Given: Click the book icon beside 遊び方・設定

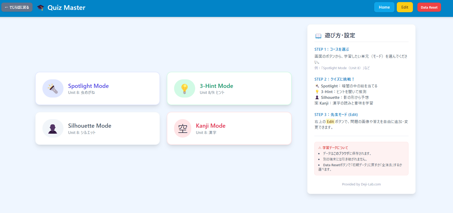Looking at the screenshot, I should pyautogui.click(x=318, y=36).
